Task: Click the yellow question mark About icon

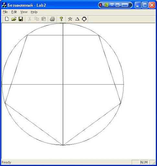Action: click(61, 19)
